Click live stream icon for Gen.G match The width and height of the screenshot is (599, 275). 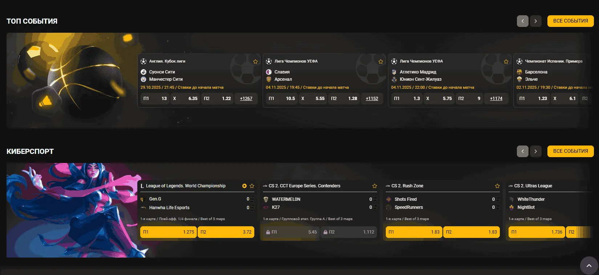coord(244,186)
